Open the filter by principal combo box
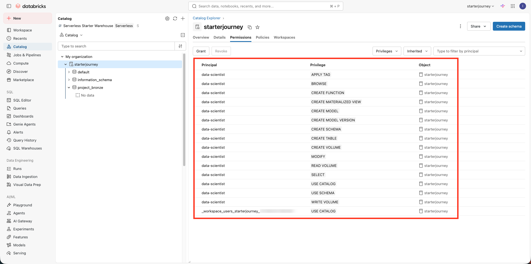Screen dimensions: 531x264 point(479,51)
